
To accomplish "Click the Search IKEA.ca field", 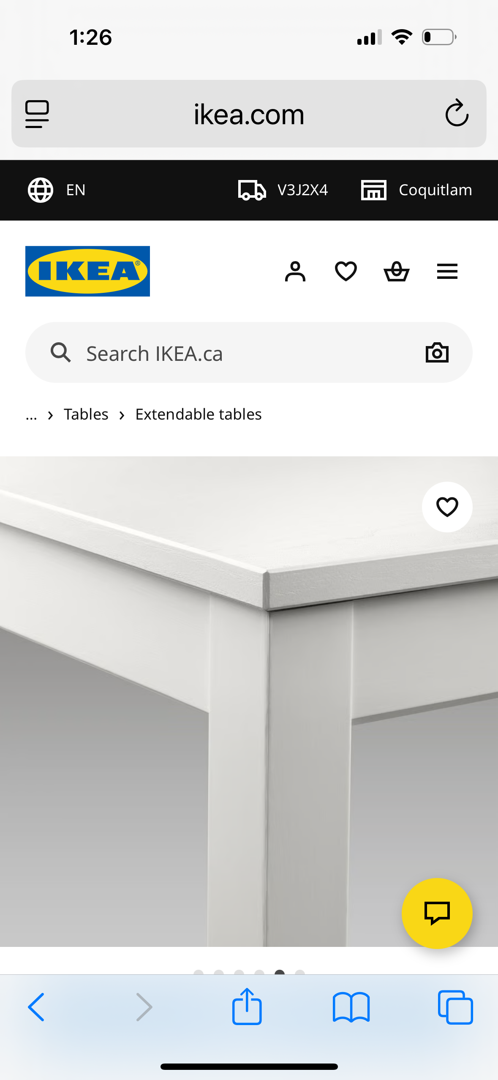I will [x=237, y=353].
